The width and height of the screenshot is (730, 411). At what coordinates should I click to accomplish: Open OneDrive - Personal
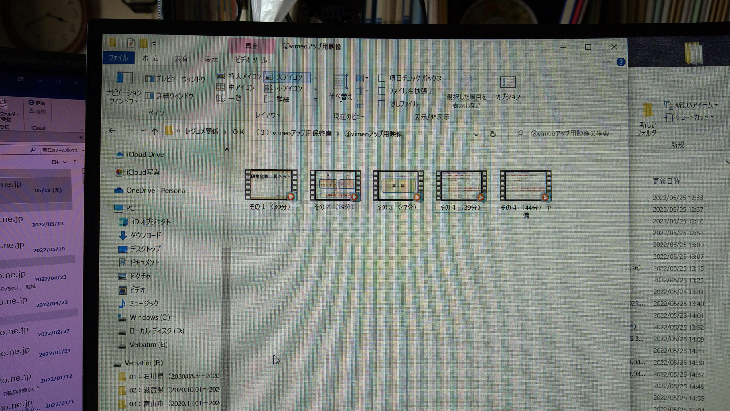(x=151, y=190)
